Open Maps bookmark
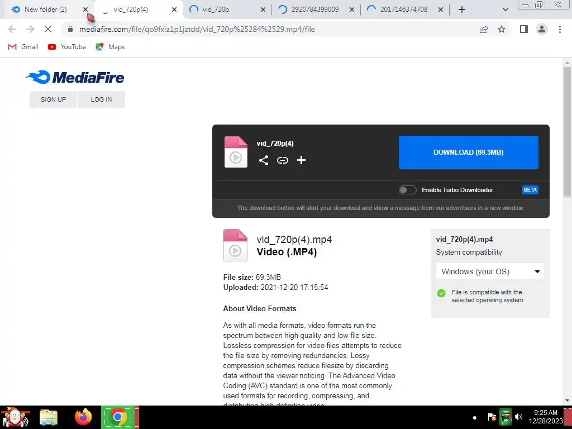The width and height of the screenshot is (572, 429). [110, 47]
